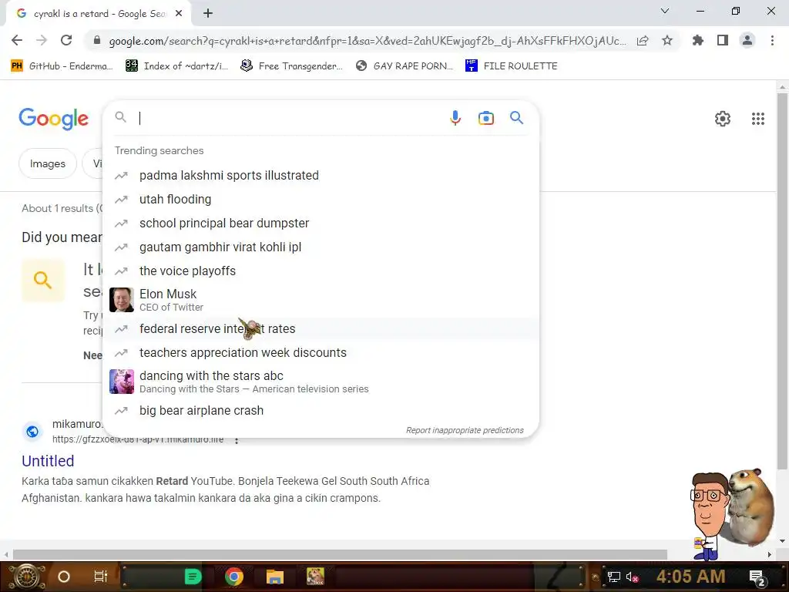789x592 pixels.
Task: Click Dancing with the Stars thumbnail
Action: (122, 382)
